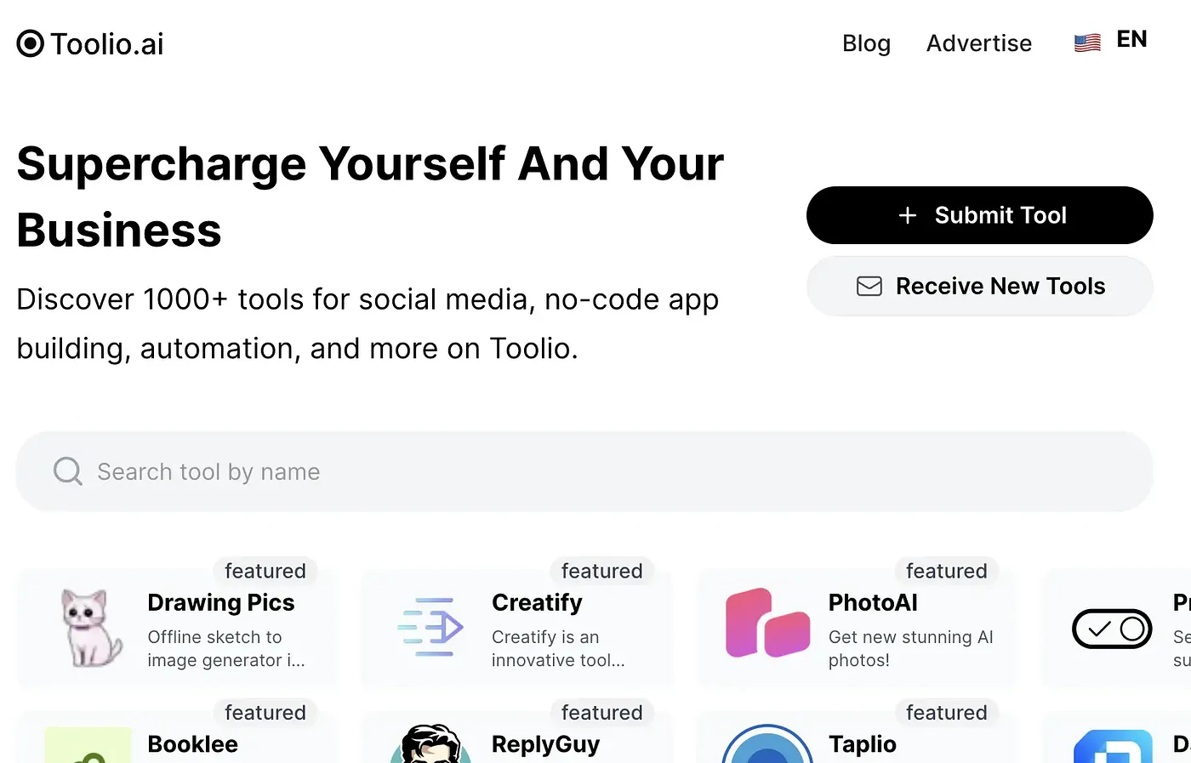Viewport: 1191px width, 763px height.
Task: Click the US flag language icon
Action: [1087, 43]
